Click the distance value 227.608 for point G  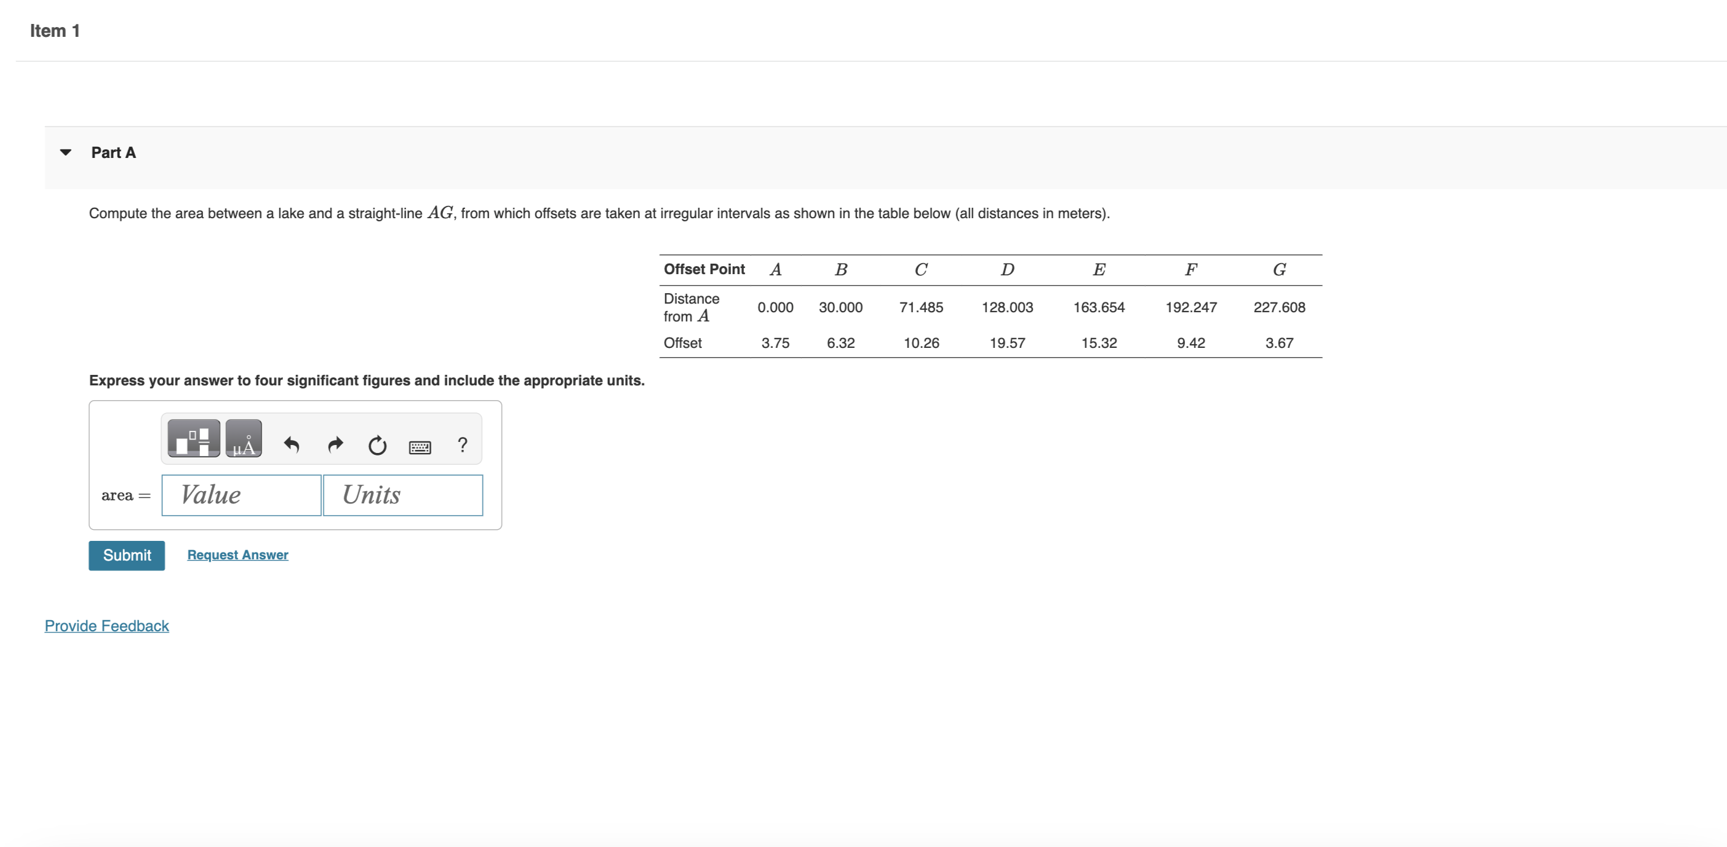coord(1278,307)
